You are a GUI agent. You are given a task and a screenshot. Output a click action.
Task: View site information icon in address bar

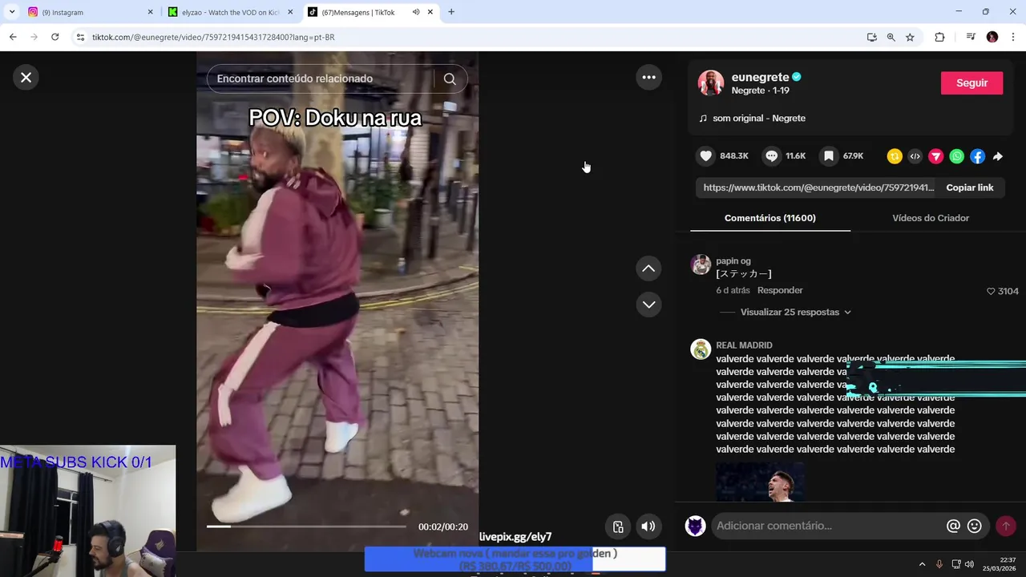pyautogui.click(x=80, y=37)
